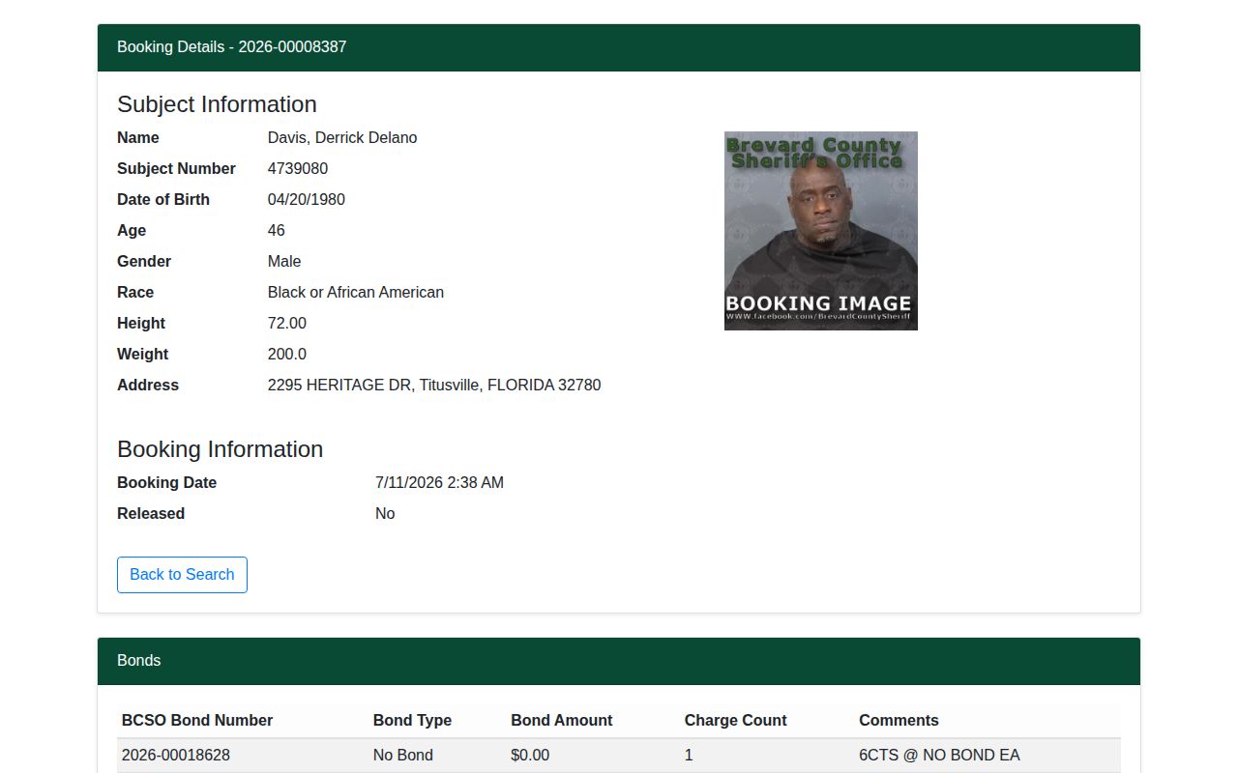Click the Charge Count column header
Viewport: 1238px width, 773px height.
point(736,721)
